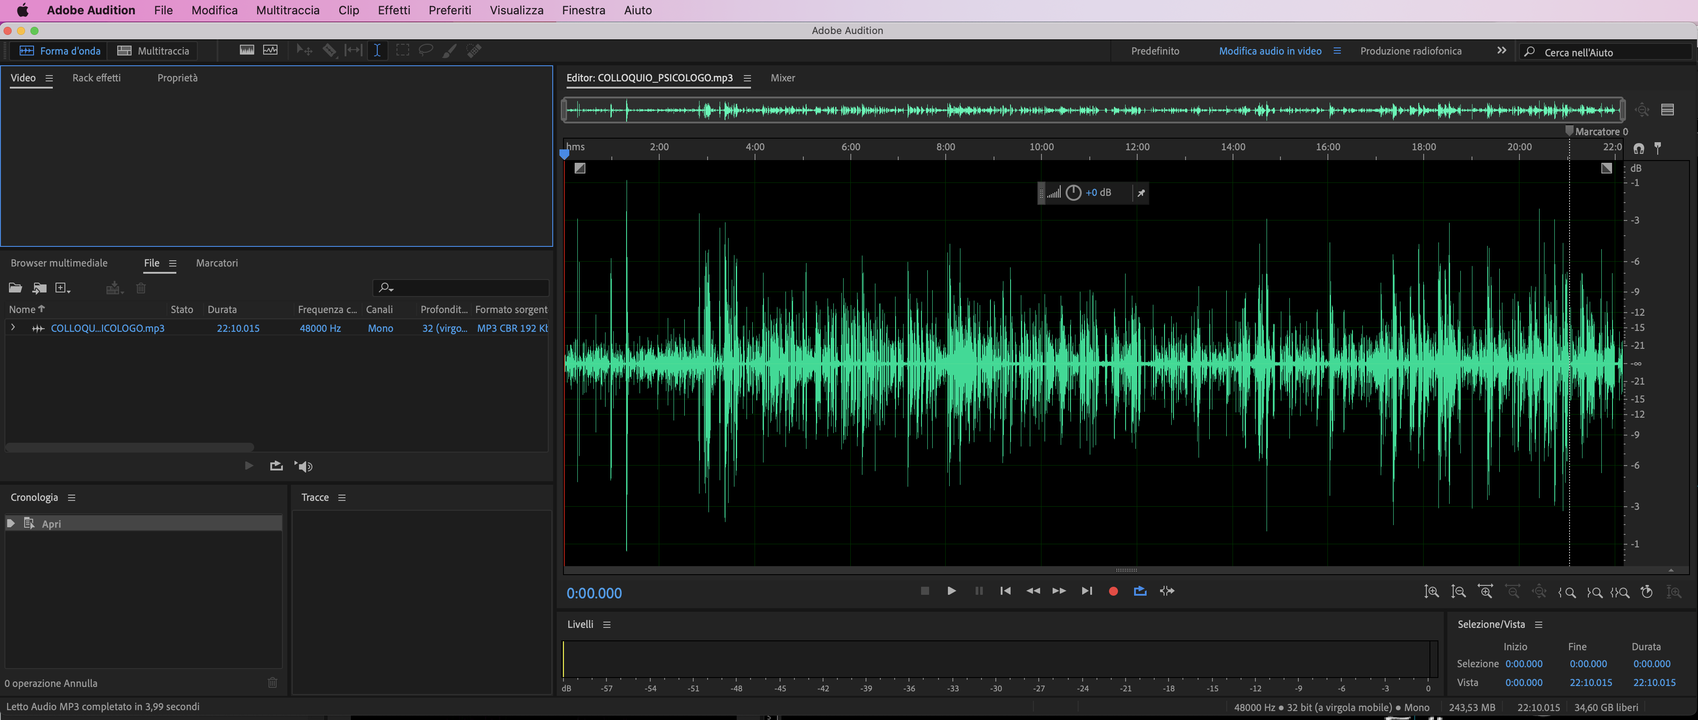This screenshot has height=720, width=1698.
Task: Click the red Record button
Action: coord(1114,592)
